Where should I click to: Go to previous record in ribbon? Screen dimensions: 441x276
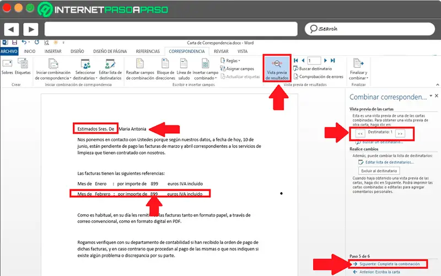pyautogui.click(x=303, y=60)
